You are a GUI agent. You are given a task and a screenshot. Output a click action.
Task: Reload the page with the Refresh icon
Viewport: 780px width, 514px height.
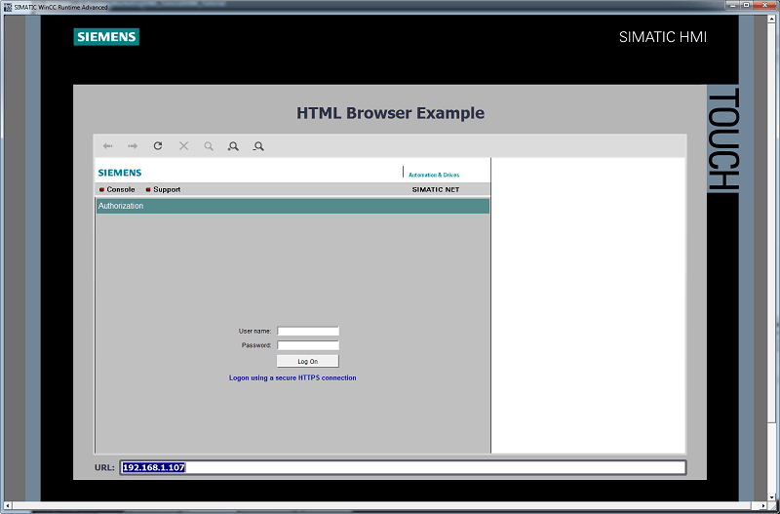click(158, 145)
